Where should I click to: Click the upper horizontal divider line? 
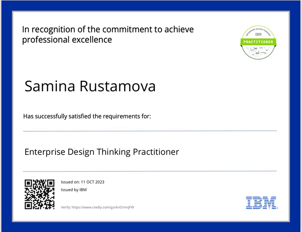pos(150,131)
